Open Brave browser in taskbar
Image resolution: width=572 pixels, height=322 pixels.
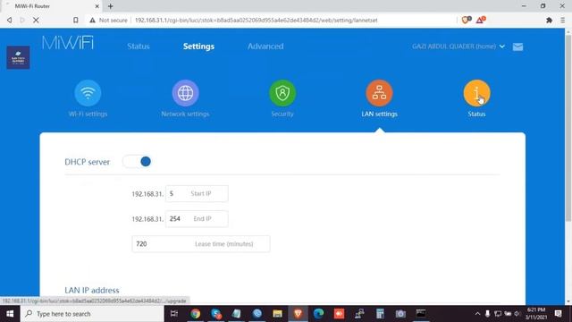pos(298,314)
